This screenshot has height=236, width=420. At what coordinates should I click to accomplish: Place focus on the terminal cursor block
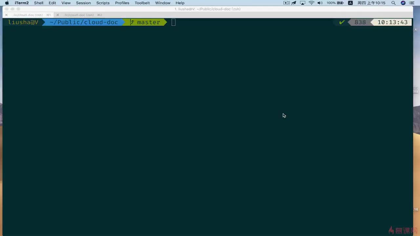point(174,22)
